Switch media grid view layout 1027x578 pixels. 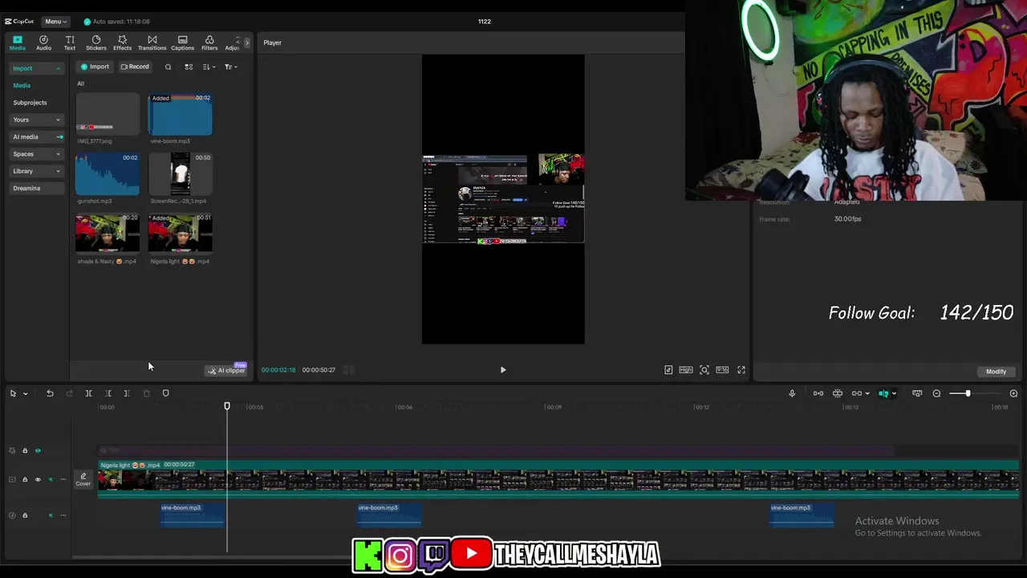pyautogui.click(x=189, y=67)
